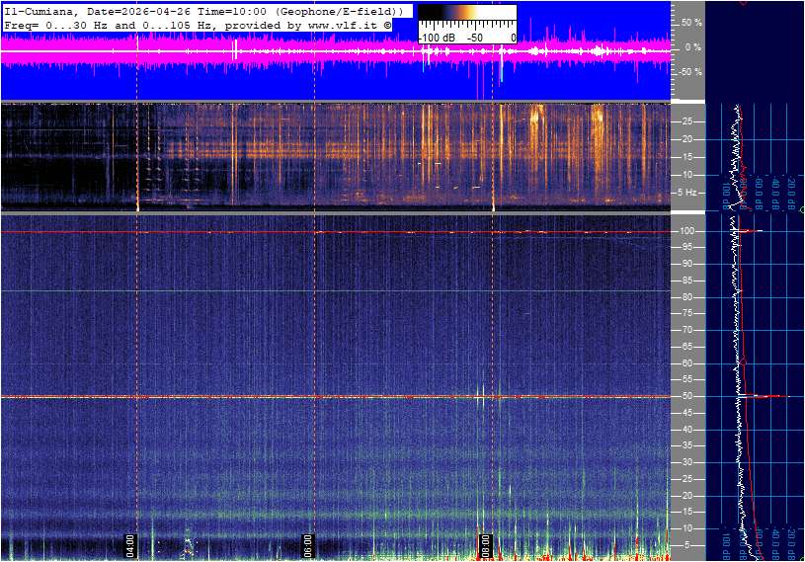Click the red 50 Hz line in spectrogram
805x562 pixels.
(247, 397)
